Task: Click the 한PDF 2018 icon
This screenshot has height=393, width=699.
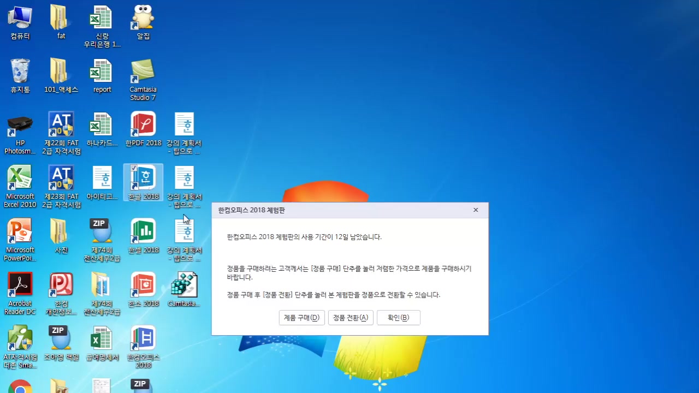Action: pos(143,124)
